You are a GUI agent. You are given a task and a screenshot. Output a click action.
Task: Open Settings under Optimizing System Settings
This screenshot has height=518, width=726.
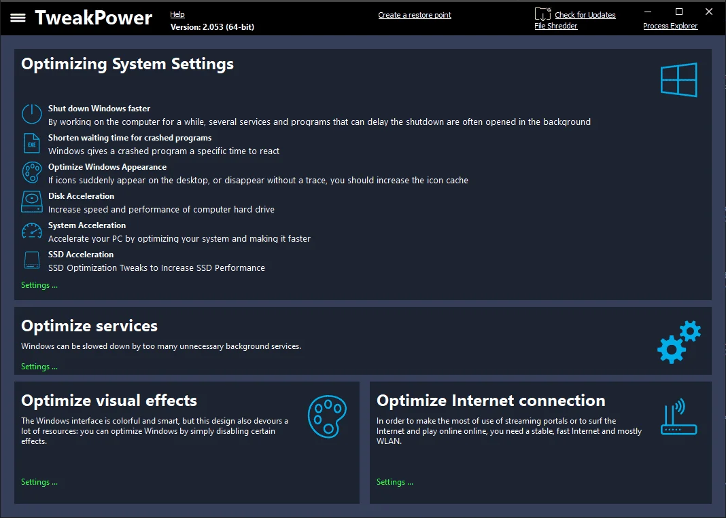coord(39,285)
